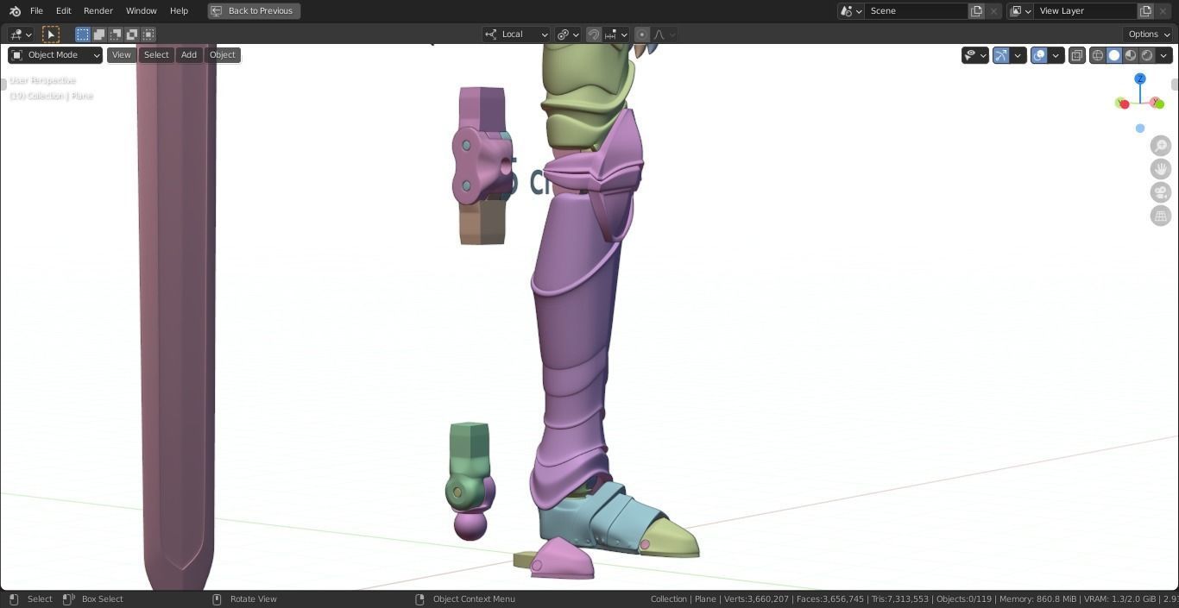Open the viewport Object menu
This screenshot has height=608, width=1179.
pos(222,55)
